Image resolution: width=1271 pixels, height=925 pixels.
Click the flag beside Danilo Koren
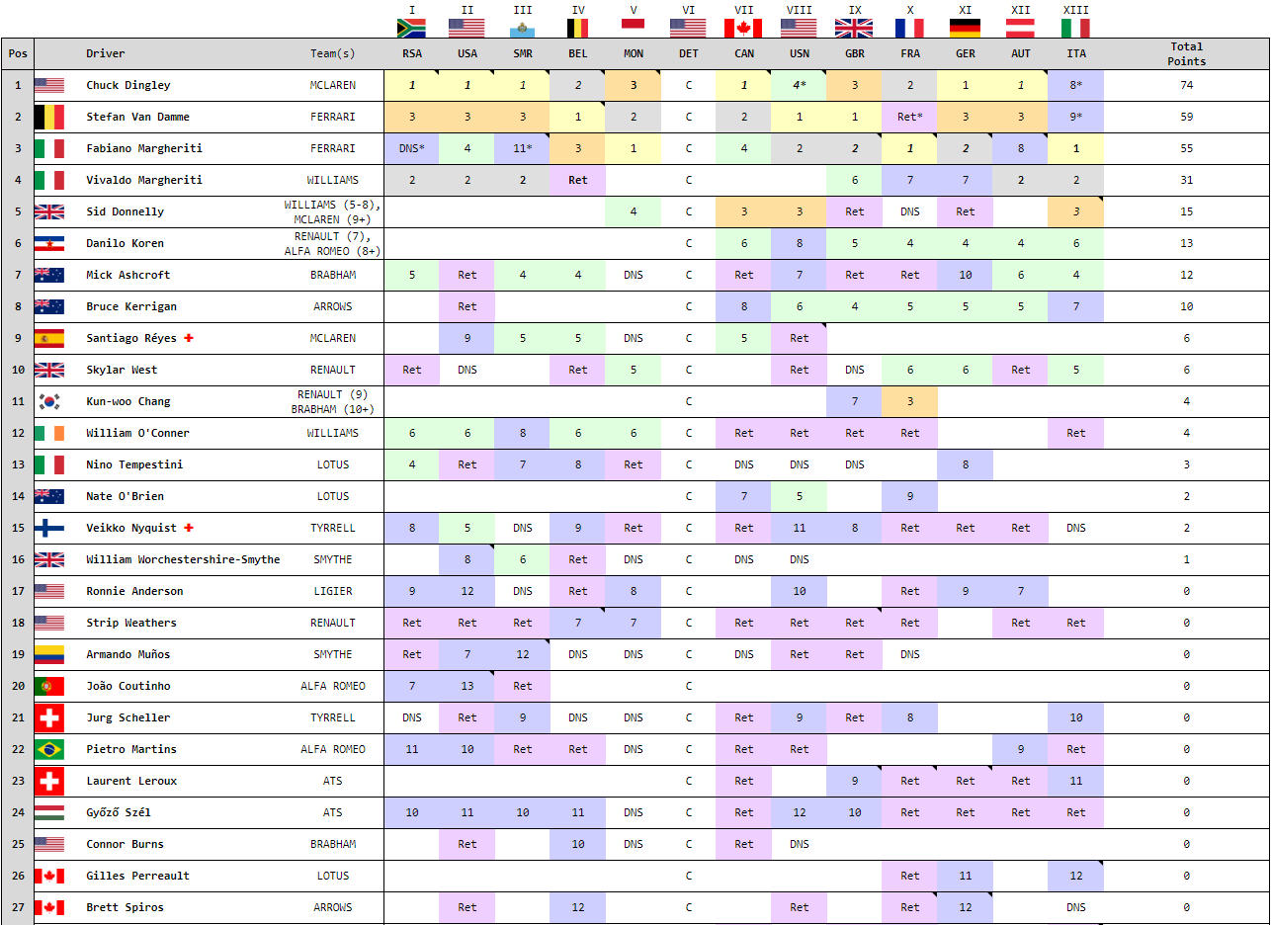click(49, 243)
